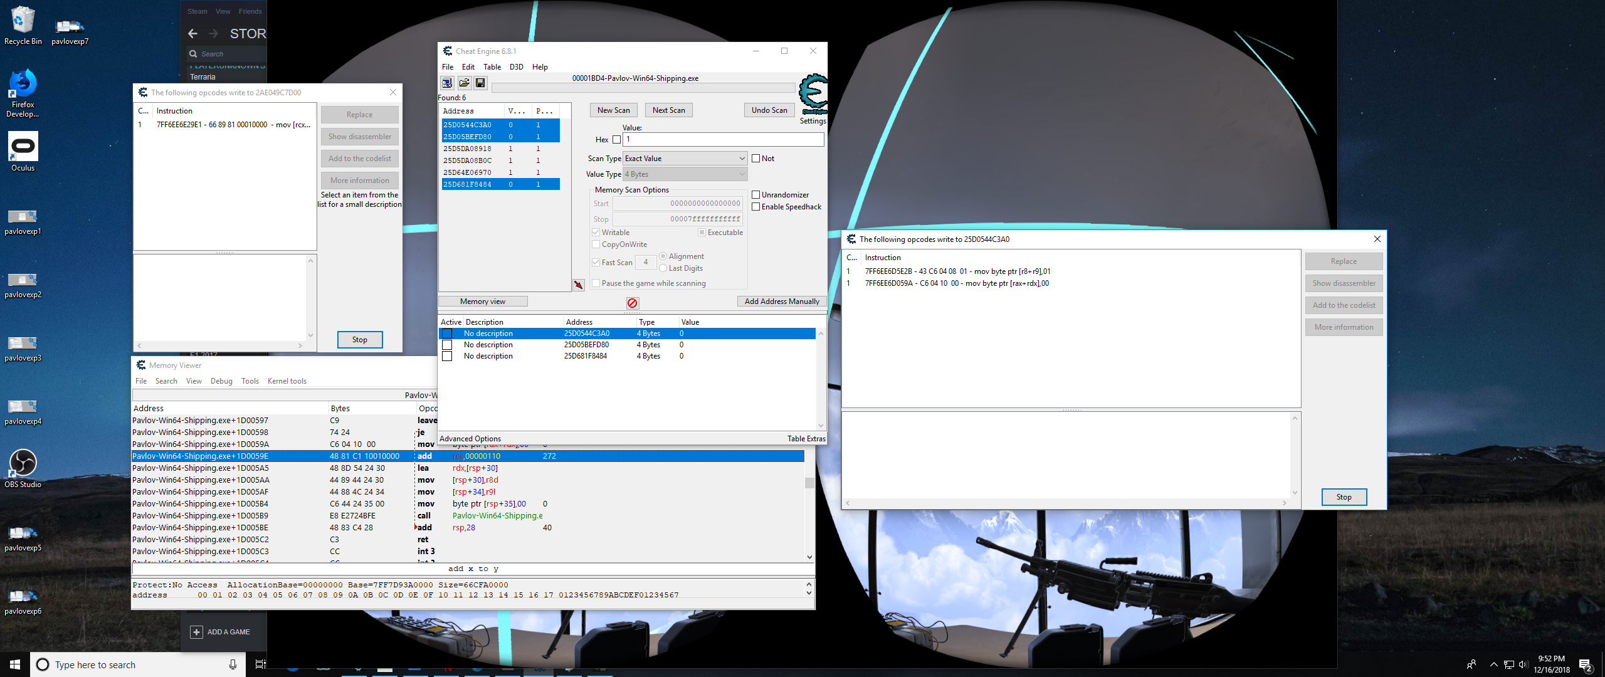Click Table Extras in Cheat Engine

pos(807,439)
